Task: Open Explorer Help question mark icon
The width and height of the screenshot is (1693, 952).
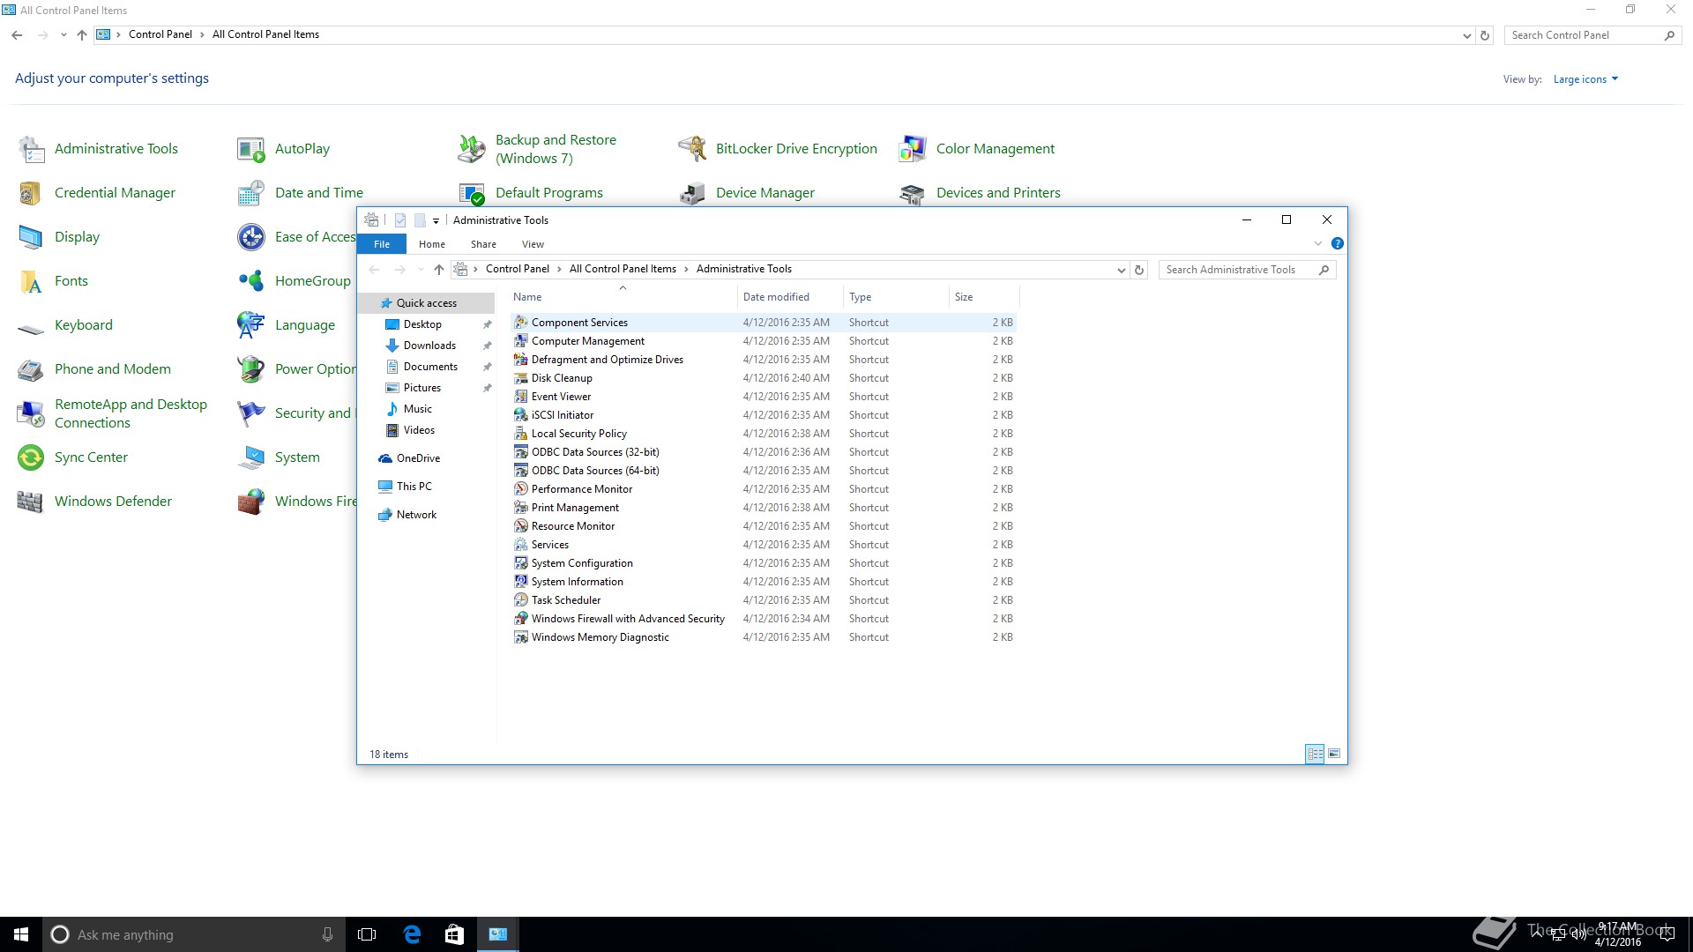Action: click(x=1337, y=243)
